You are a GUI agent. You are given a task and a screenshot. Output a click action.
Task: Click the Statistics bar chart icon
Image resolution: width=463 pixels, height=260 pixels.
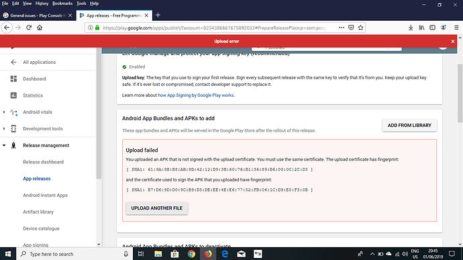pos(13,95)
